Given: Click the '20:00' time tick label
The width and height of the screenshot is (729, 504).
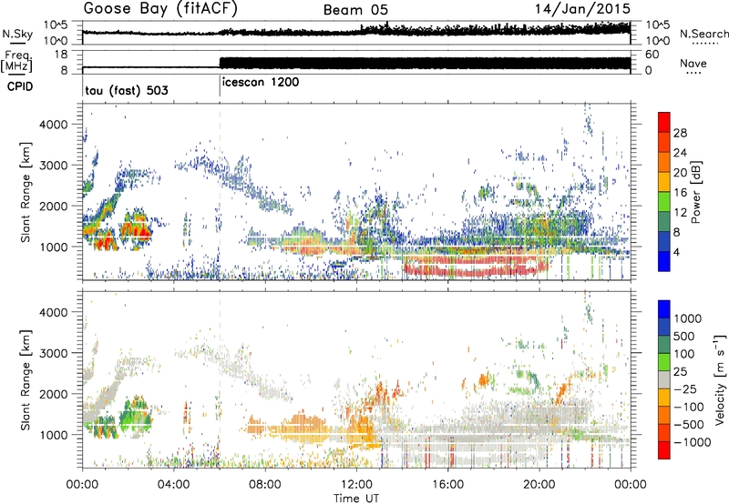Looking at the screenshot, I should point(539,485).
